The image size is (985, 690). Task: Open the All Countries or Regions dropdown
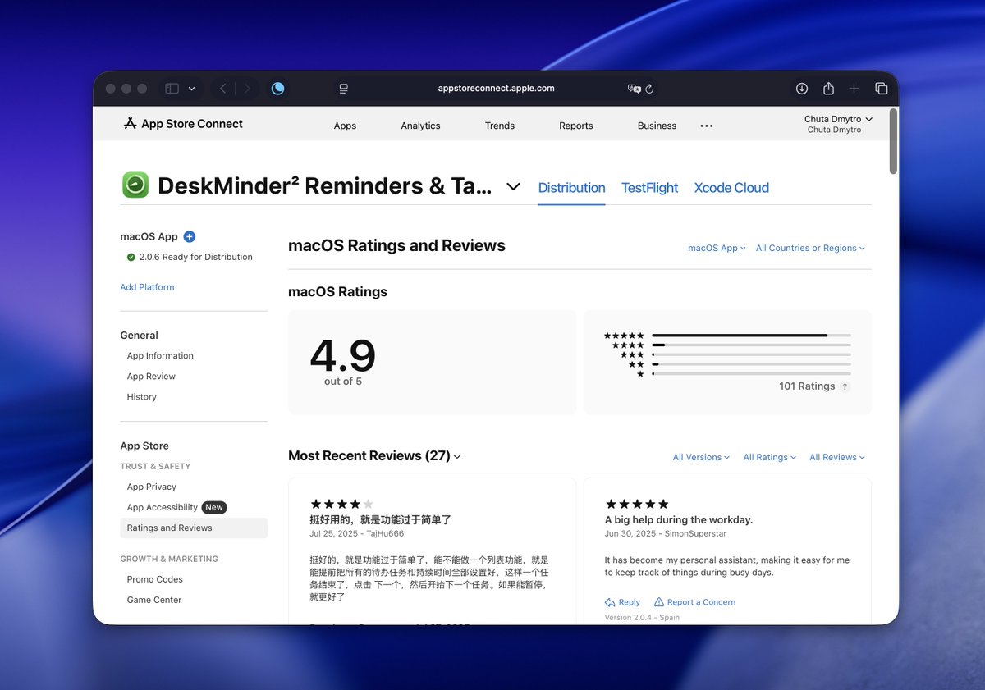(x=809, y=247)
